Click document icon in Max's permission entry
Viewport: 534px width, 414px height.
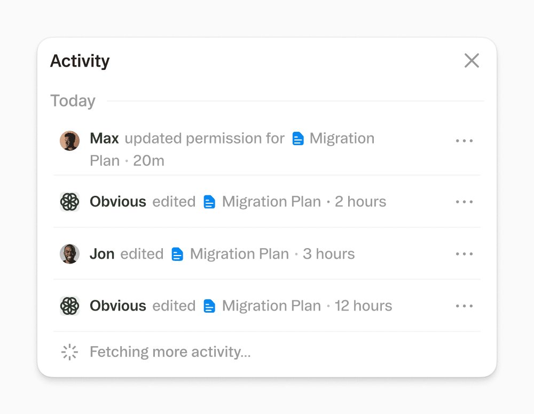click(298, 139)
